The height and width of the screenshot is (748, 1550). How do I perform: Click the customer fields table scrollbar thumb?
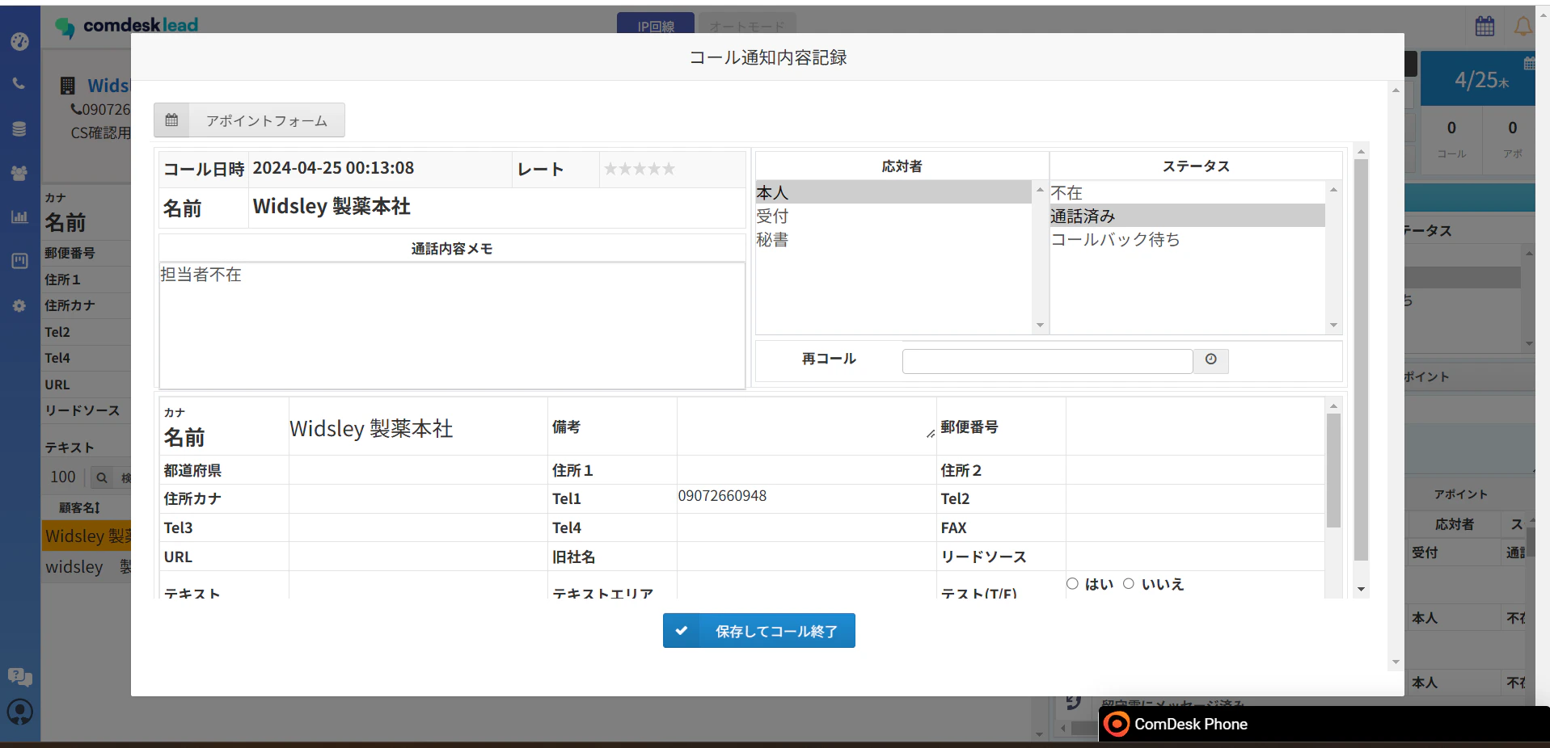pyautogui.click(x=1333, y=470)
